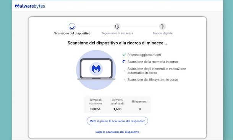Click Scansione degli elementi in esecuzione automatica text
This screenshot has height=140, width=233.
tap(157, 71)
